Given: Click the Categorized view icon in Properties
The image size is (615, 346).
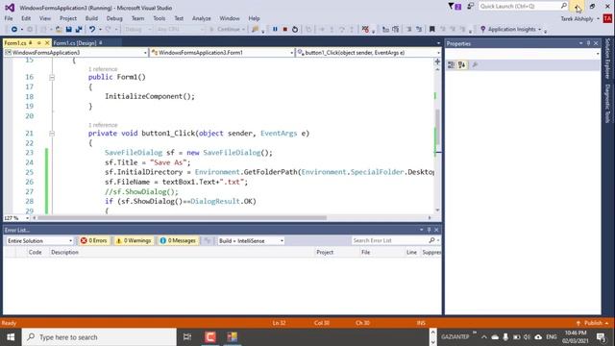Looking at the screenshot, I should pyautogui.click(x=451, y=65).
